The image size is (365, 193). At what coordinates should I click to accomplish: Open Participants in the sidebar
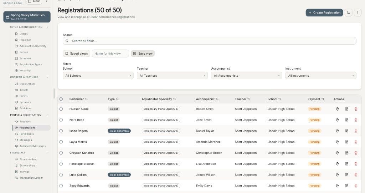pyautogui.click(x=26, y=134)
